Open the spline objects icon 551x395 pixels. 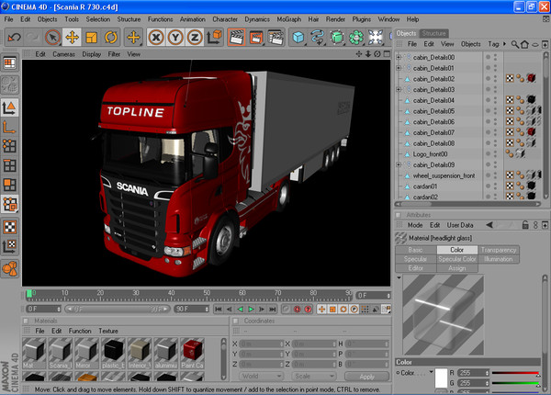click(x=318, y=38)
